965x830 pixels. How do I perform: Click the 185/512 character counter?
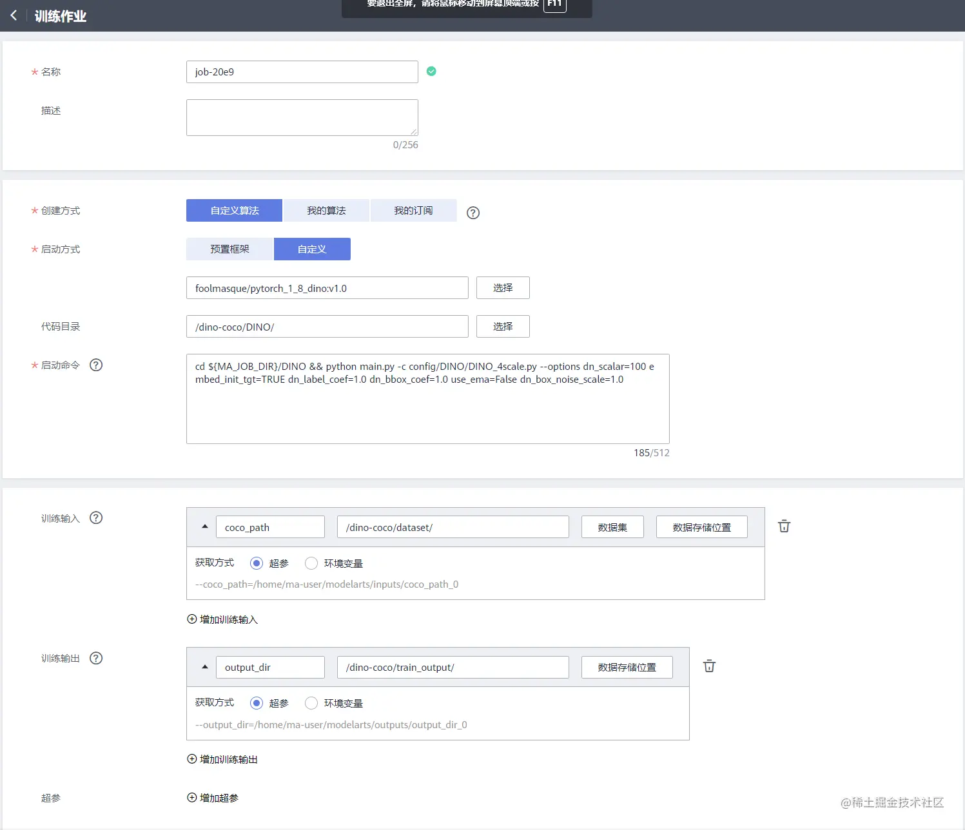652,453
